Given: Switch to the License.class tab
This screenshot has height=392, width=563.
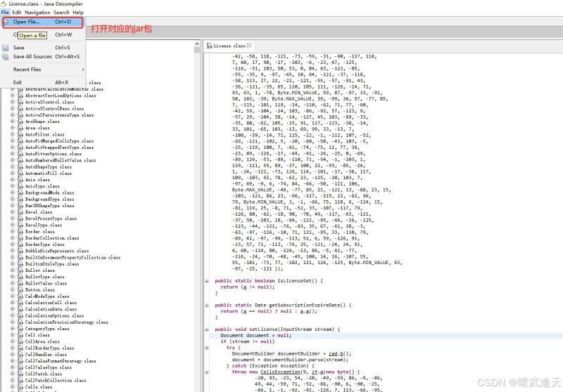Looking at the screenshot, I should pos(229,46).
